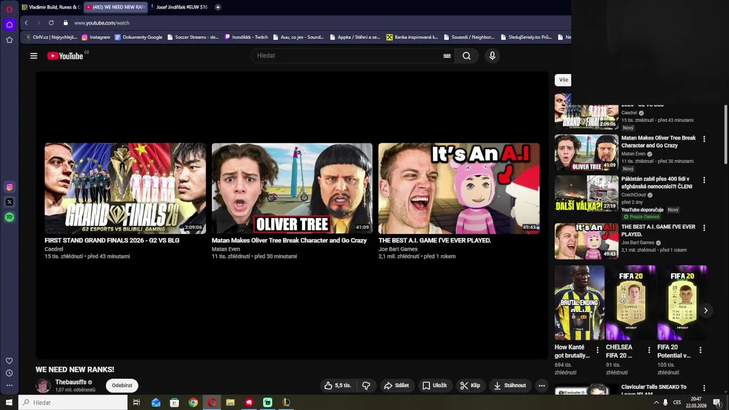The width and height of the screenshot is (729, 410).
Task: Open options for FIFA 20 Potential short
Action: [x=700, y=350]
